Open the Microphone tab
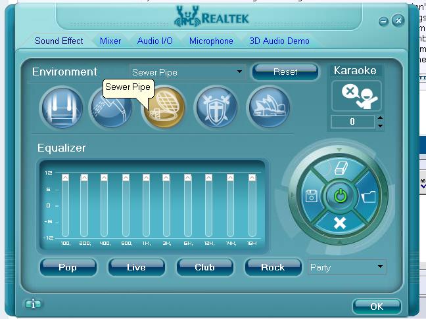The height and width of the screenshot is (319, 426). tap(211, 41)
